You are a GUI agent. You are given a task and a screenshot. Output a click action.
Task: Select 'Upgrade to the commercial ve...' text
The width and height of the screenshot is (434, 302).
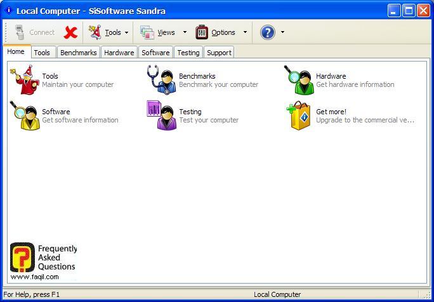pos(365,120)
